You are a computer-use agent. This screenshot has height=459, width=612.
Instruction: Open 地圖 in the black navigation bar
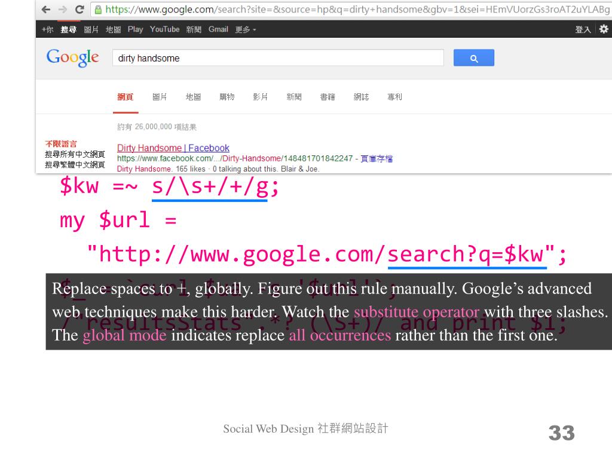click(x=113, y=29)
